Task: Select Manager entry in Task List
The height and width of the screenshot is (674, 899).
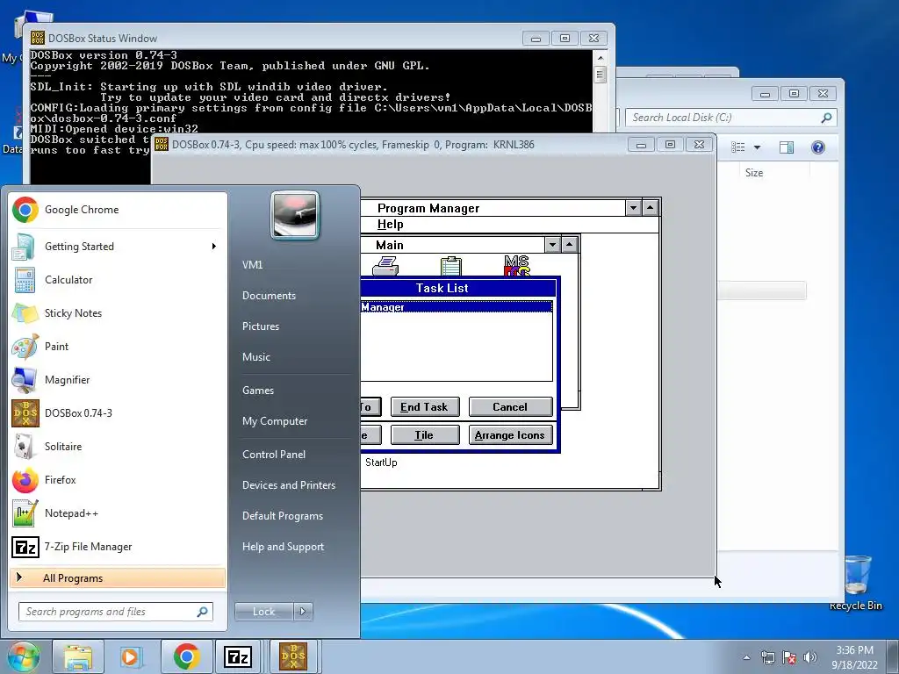Action: 457,307
